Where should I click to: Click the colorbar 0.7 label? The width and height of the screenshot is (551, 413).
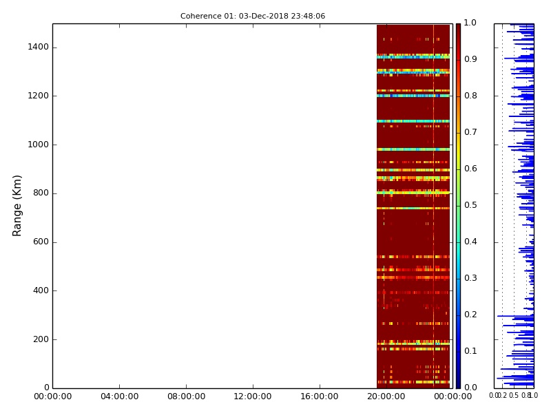(x=470, y=132)
